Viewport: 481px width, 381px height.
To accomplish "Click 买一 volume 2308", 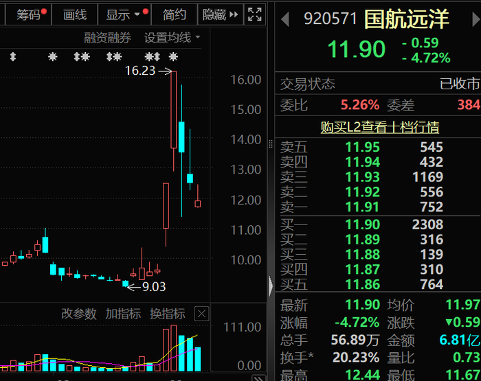I will pyautogui.click(x=427, y=224).
